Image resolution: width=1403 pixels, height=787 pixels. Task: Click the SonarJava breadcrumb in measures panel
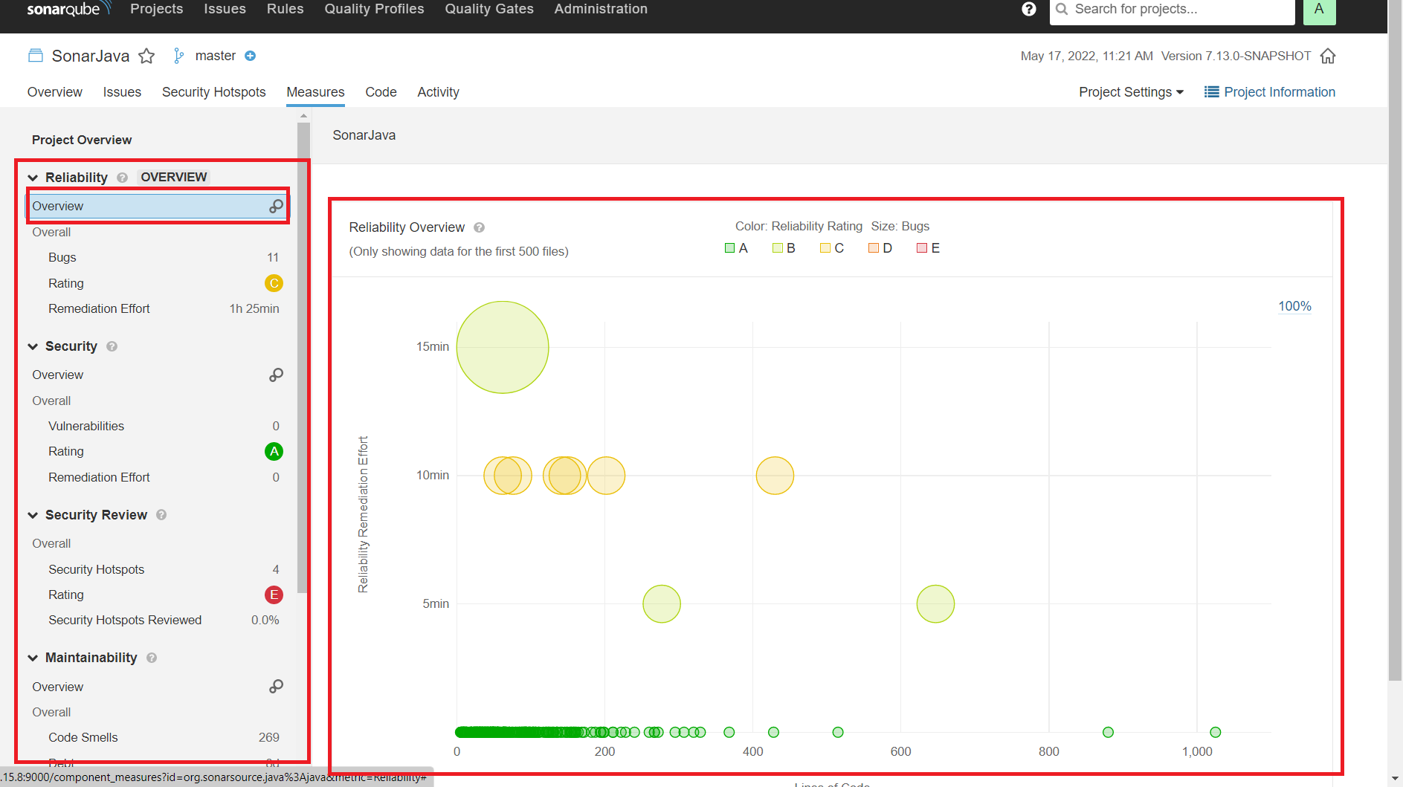pyautogui.click(x=364, y=135)
